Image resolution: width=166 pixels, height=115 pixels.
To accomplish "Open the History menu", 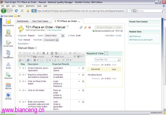I will pyautogui.click(x=21, y=6).
